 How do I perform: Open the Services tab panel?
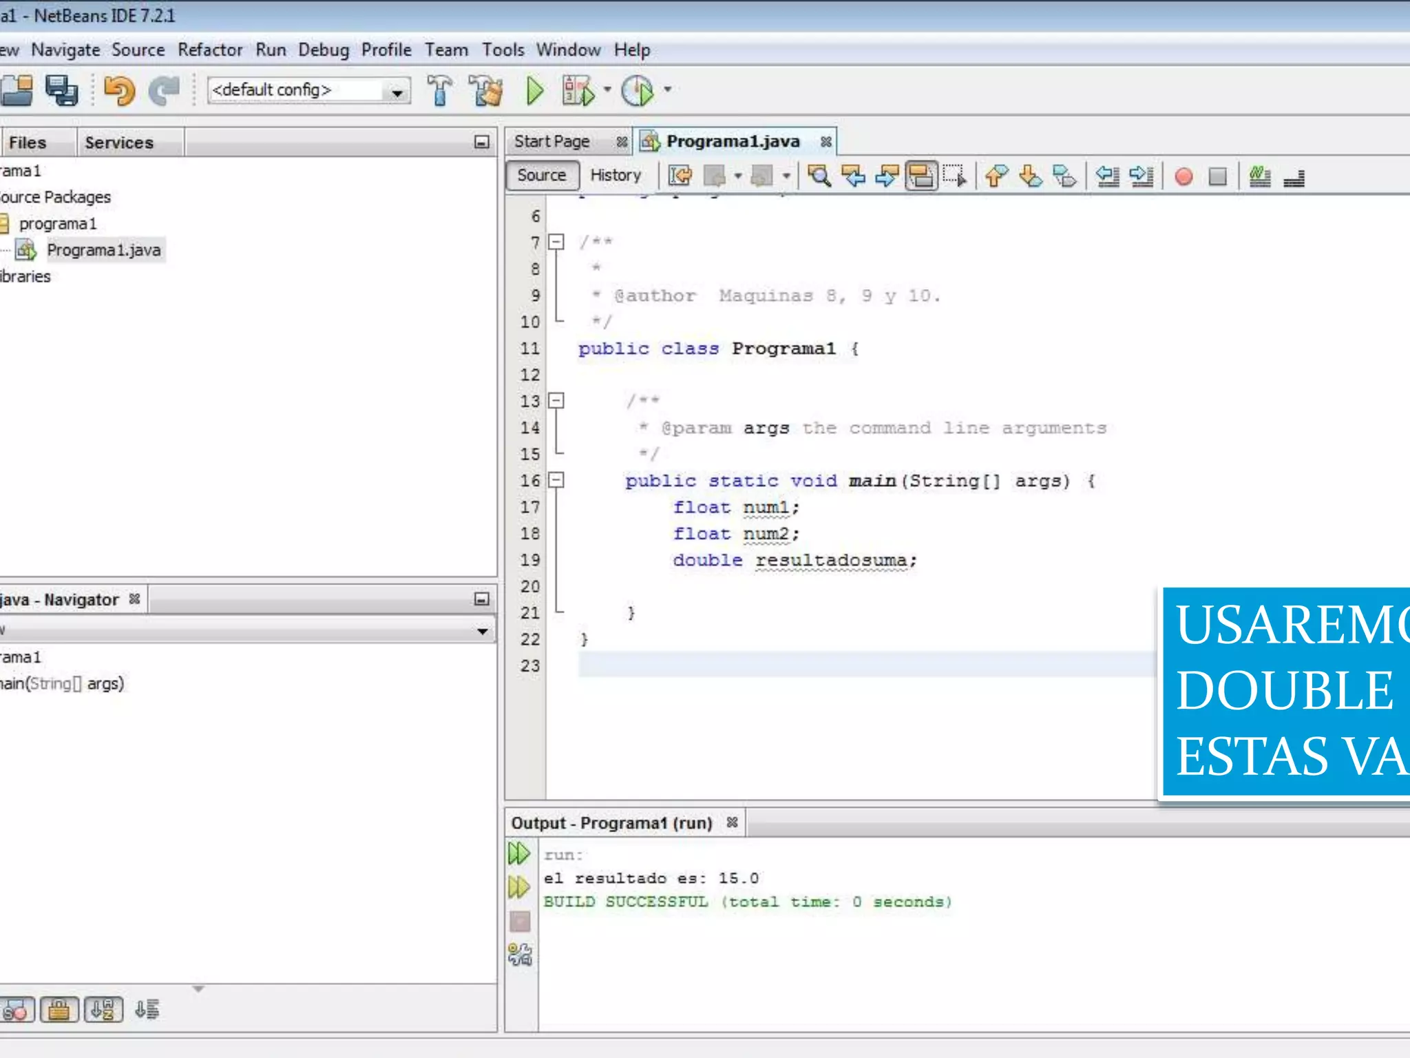(x=118, y=143)
